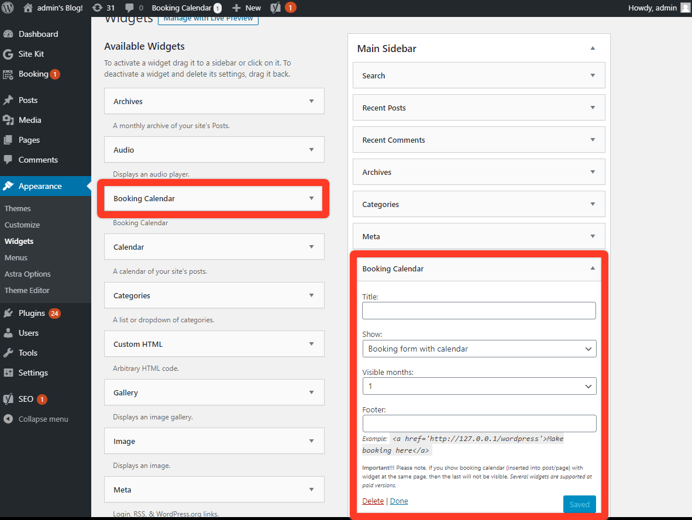The width and height of the screenshot is (692, 520).
Task: Collapse the Main Sidebar panel
Action: pyautogui.click(x=593, y=48)
